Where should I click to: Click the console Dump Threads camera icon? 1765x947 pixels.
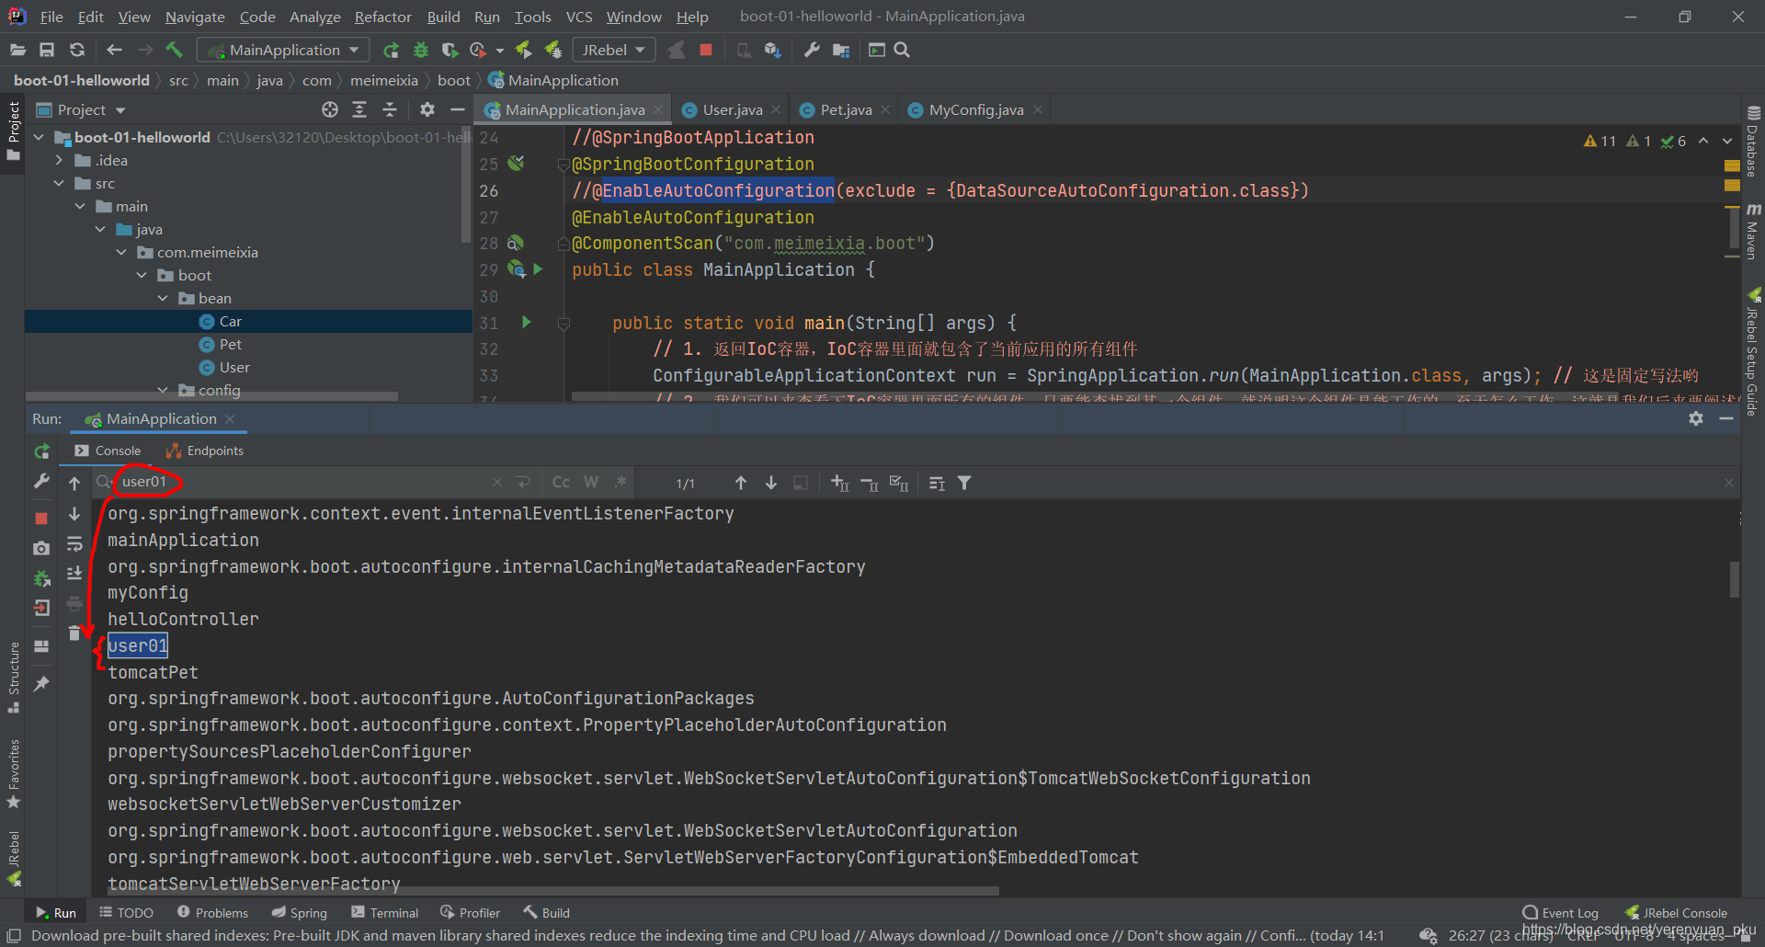click(x=41, y=548)
